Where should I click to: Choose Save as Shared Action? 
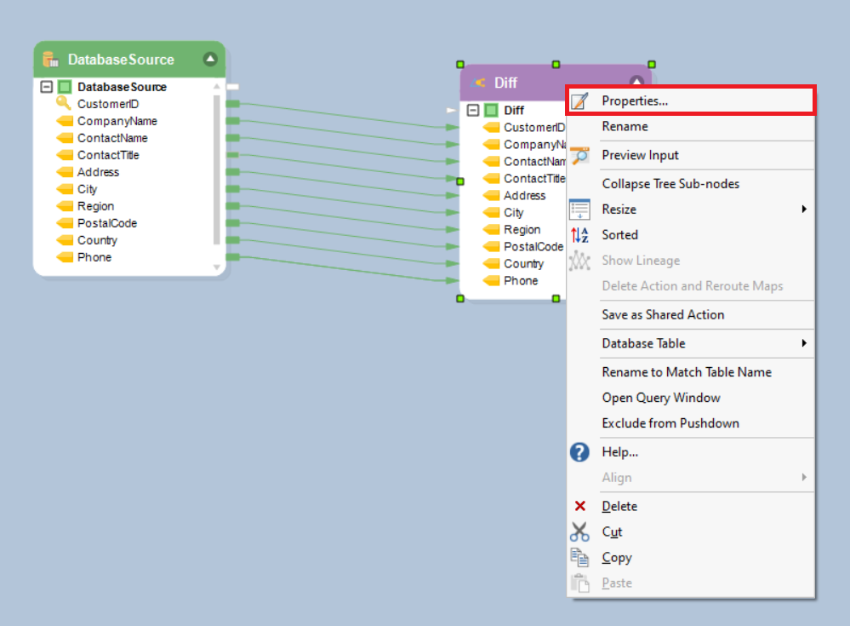663,315
